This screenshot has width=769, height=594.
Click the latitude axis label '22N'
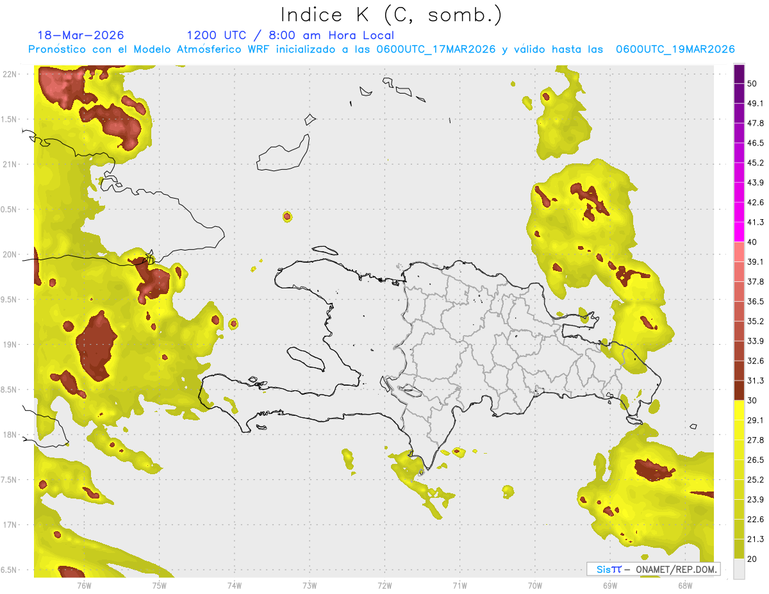pyautogui.click(x=10, y=74)
